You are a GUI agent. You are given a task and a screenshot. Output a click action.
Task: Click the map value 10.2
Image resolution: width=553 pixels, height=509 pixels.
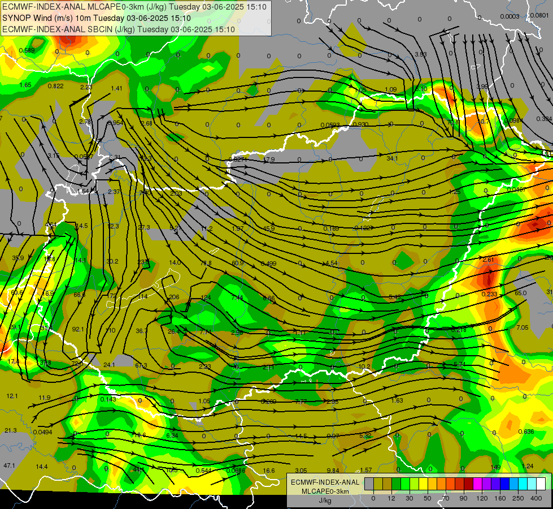pyautogui.click(x=364, y=366)
